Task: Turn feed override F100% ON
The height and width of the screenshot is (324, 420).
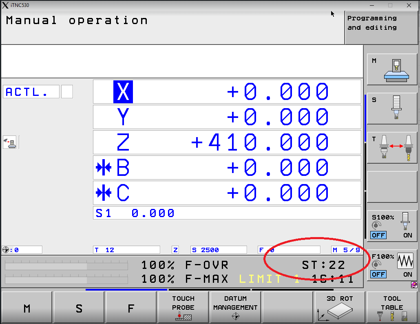Action: click(407, 274)
